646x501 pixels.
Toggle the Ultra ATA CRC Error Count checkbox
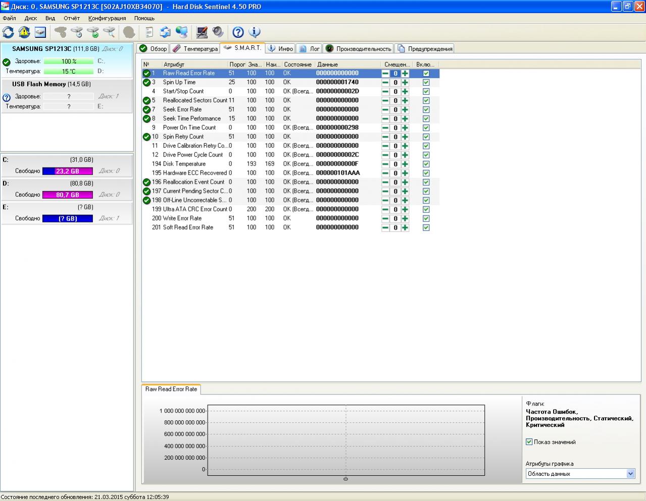pyautogui.click(x=426, y=209)
